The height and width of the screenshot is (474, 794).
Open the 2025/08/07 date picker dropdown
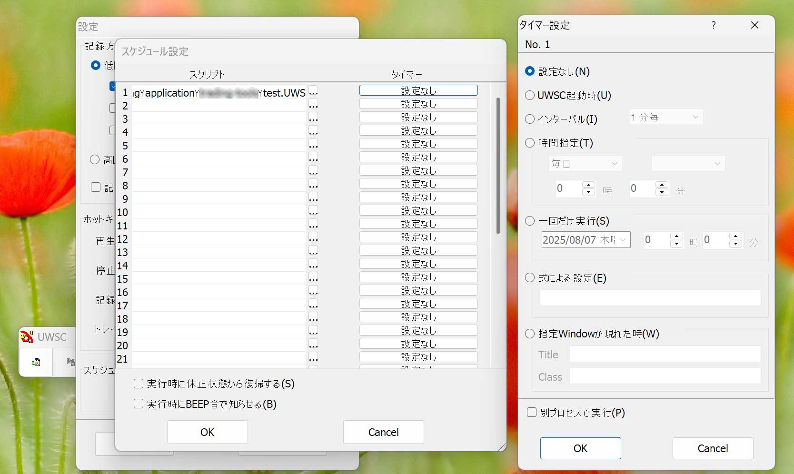623,240
